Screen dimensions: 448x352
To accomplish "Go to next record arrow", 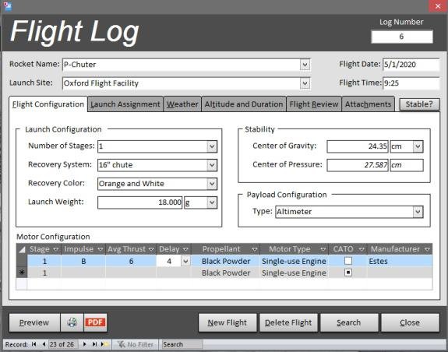I will [x=85, y=344].
